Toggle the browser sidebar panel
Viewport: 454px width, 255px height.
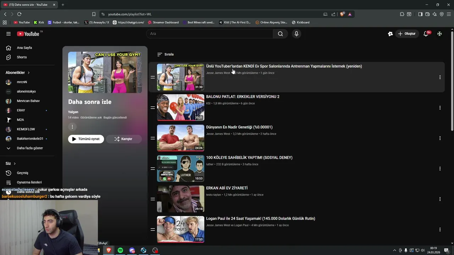(420, 14)
